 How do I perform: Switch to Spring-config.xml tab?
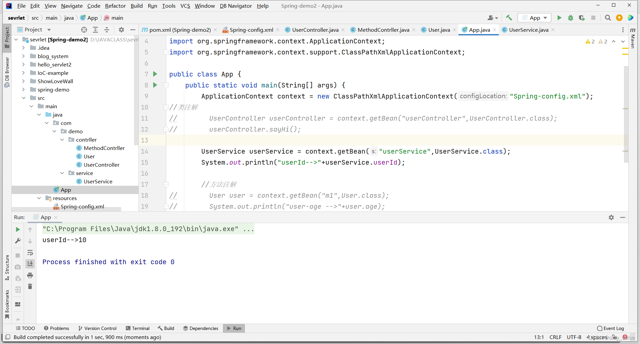coord(251,30)
